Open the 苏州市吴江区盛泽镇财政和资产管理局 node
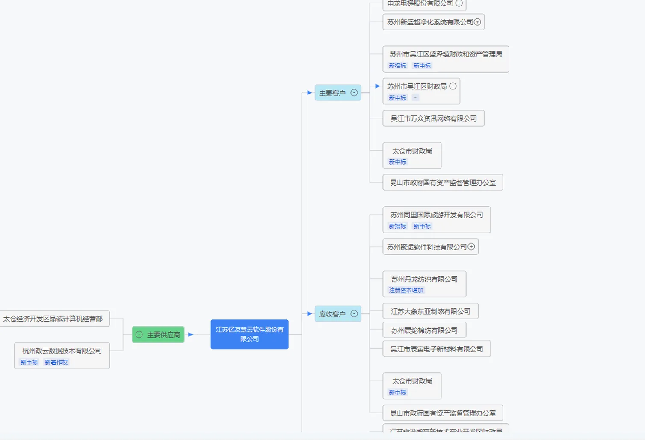The width and height of the screenshot is (645, 440). (446, 59)
